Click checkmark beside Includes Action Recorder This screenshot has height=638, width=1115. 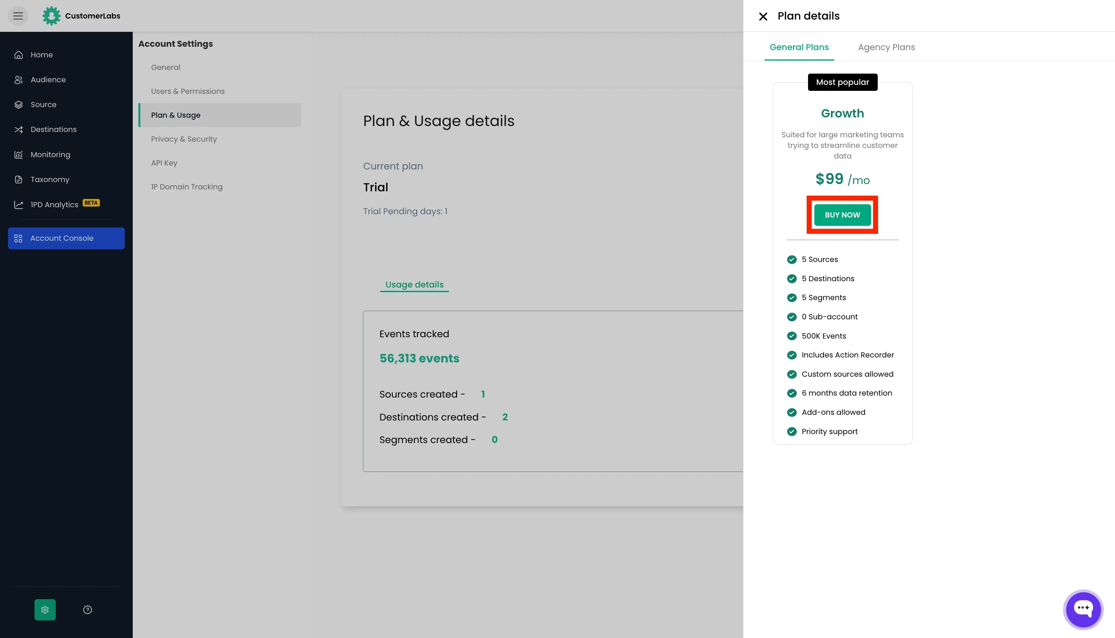pyautogui.click(x=792, y=355)
